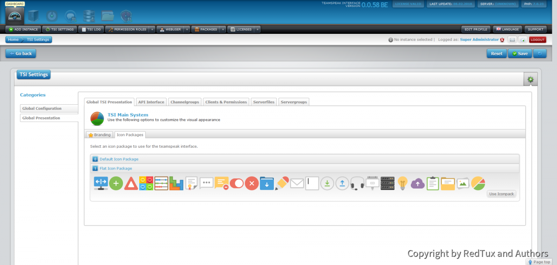The image size is (557, 265).
Task: Expand the Default Icon Package section
Action: [x=305, y=159]
